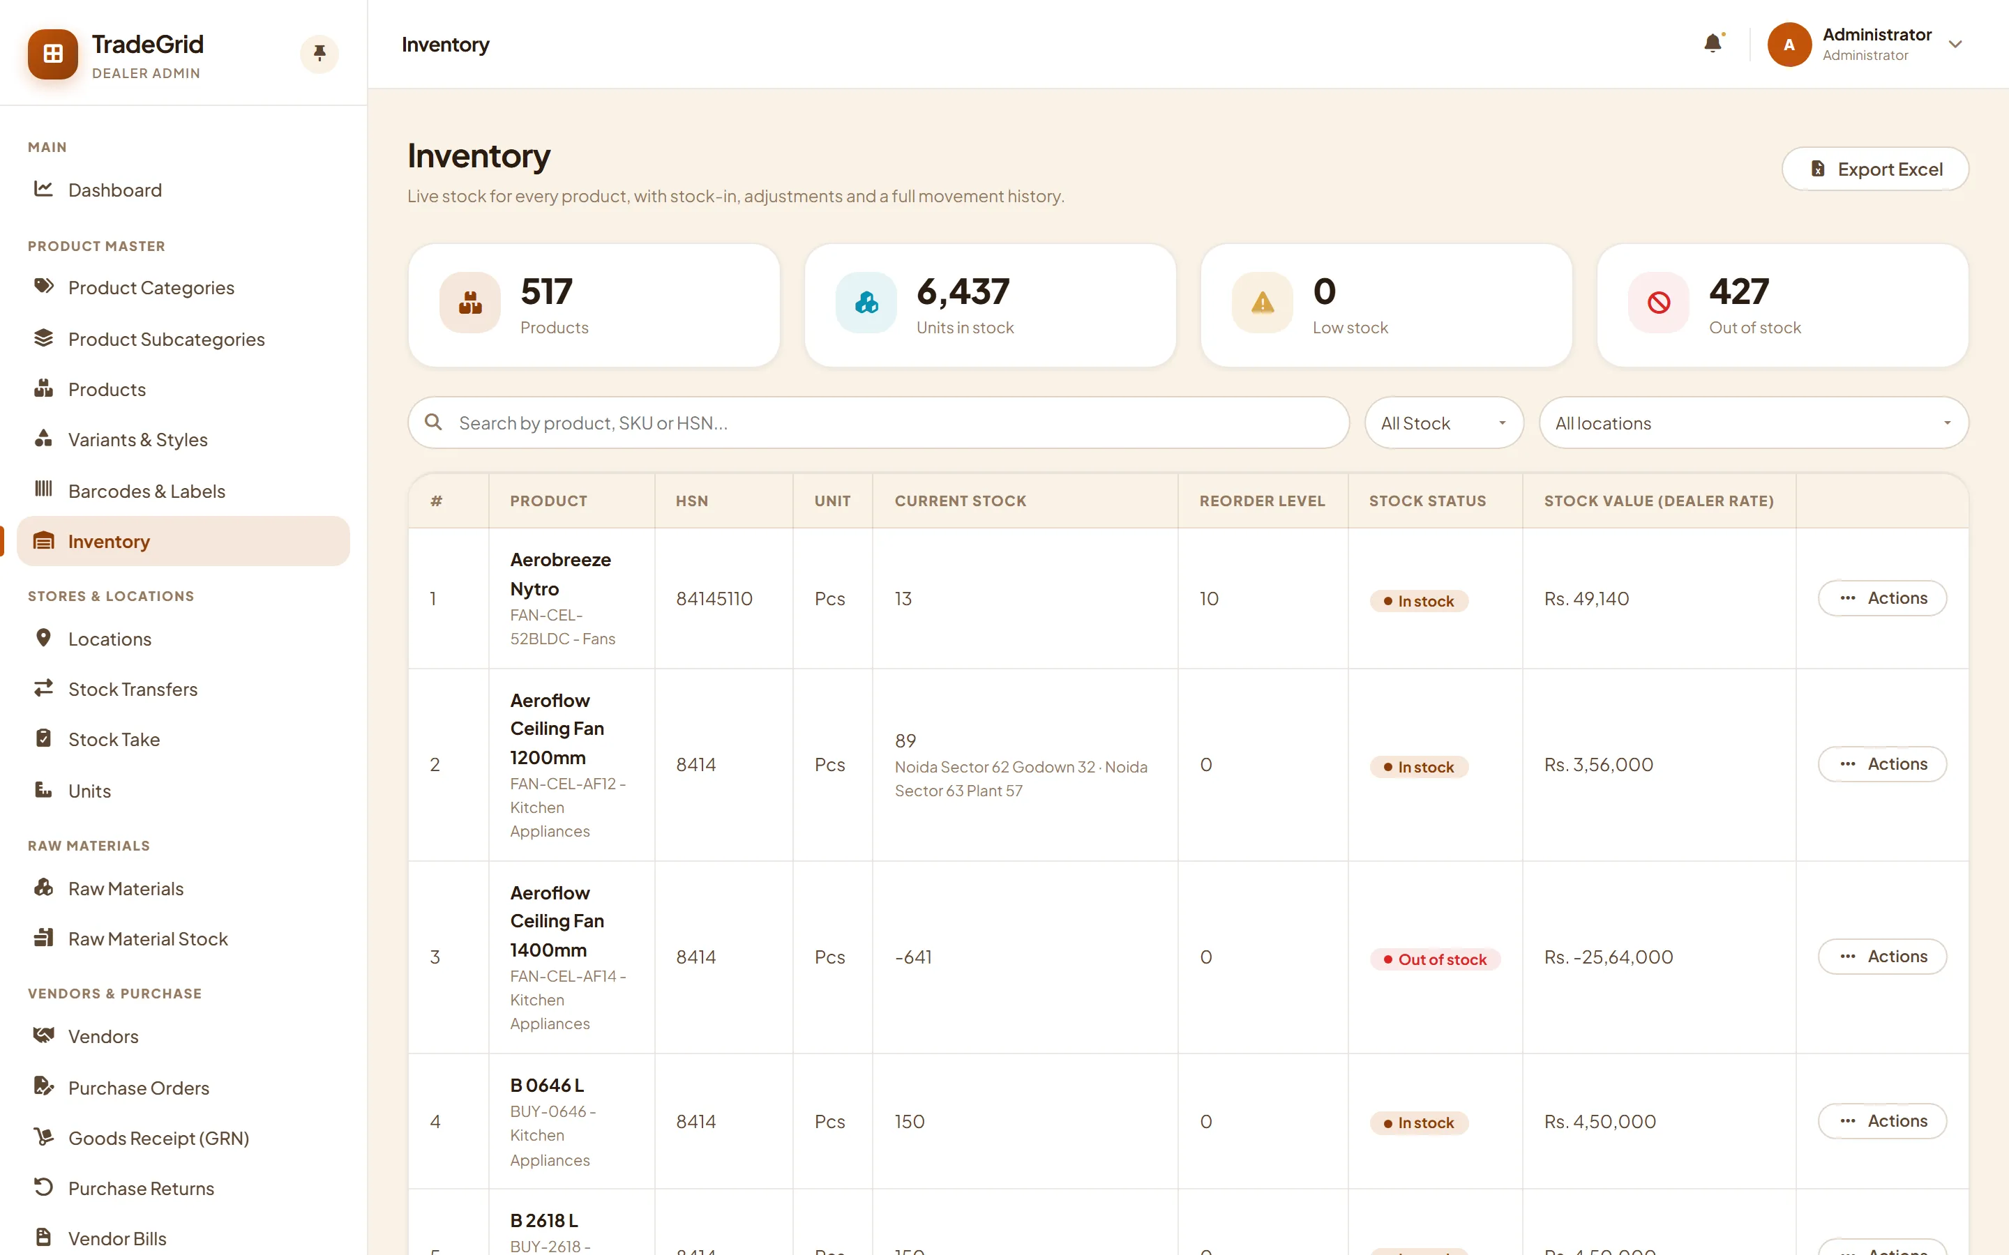The width and height of the screenshot is (2009, 1255).
Task: Expand the Administrator account menu chevron
Action: coord(1955,45)
